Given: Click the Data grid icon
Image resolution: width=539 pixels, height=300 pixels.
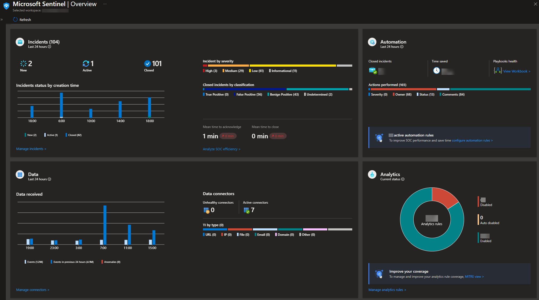Looking at the screenshot, I should pos(20,174).
